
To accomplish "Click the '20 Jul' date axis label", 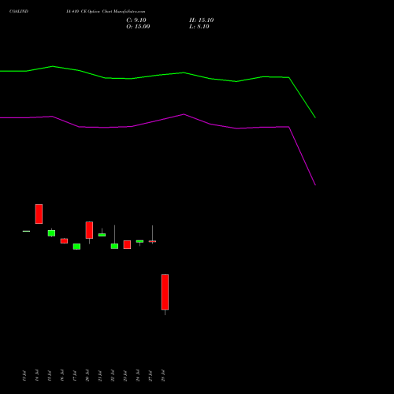I will click(x=87, y=376).
